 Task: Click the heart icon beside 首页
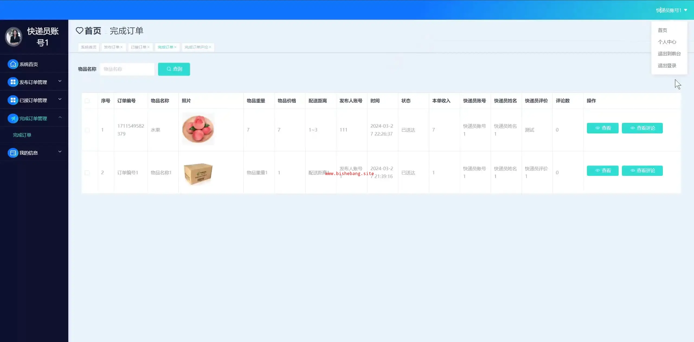coord(79,31)
